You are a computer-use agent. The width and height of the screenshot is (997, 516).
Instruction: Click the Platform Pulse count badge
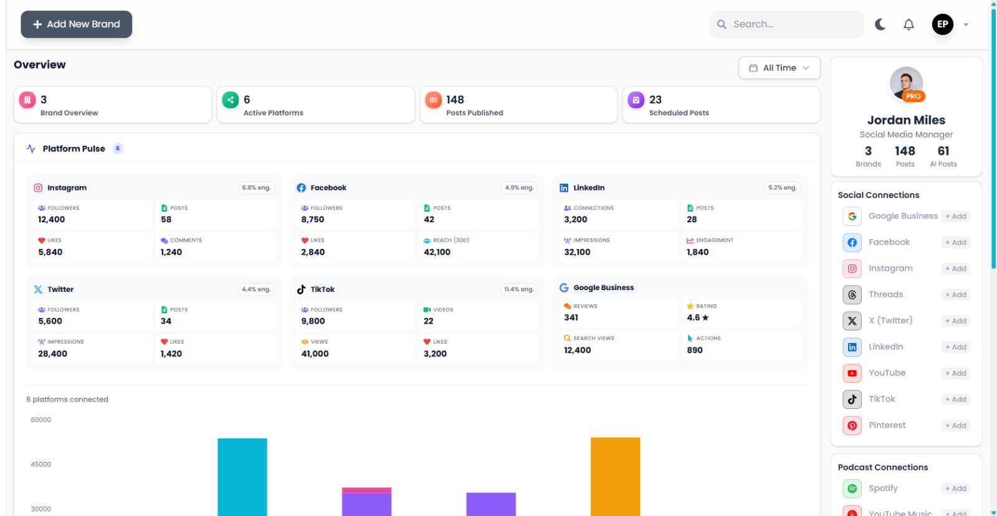pyautogui.click(x=118, y=149)
